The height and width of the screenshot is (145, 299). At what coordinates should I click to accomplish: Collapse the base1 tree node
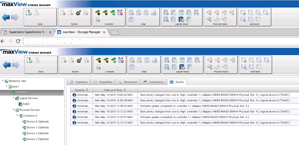click(6, 86)
